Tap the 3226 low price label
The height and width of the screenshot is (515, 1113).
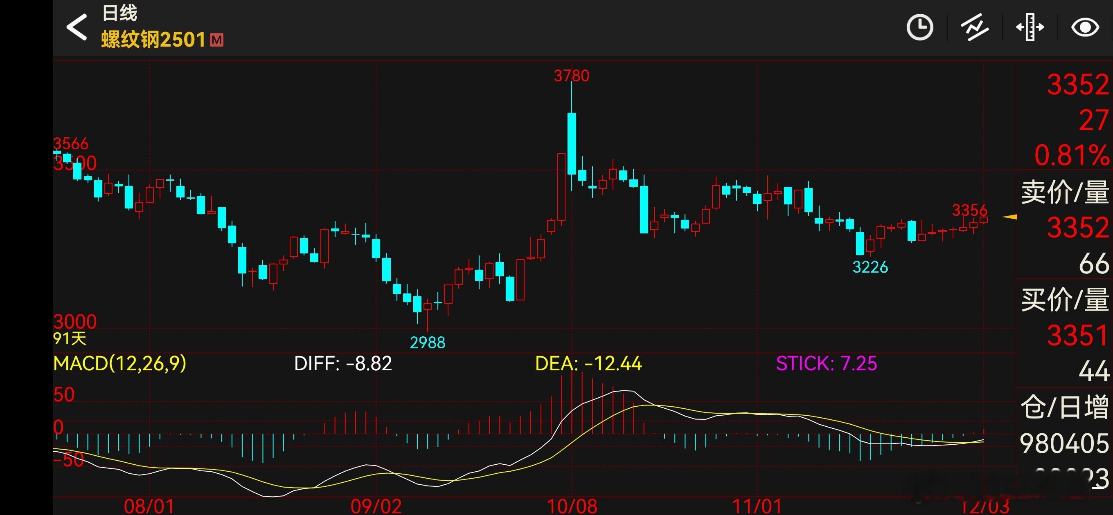[x=870, y=267]
